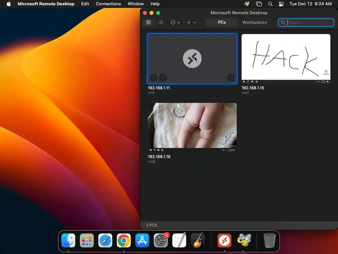Viewport: 338px width, 254px height.
Task: Click the date and time in menu bar
Action: 310,4
